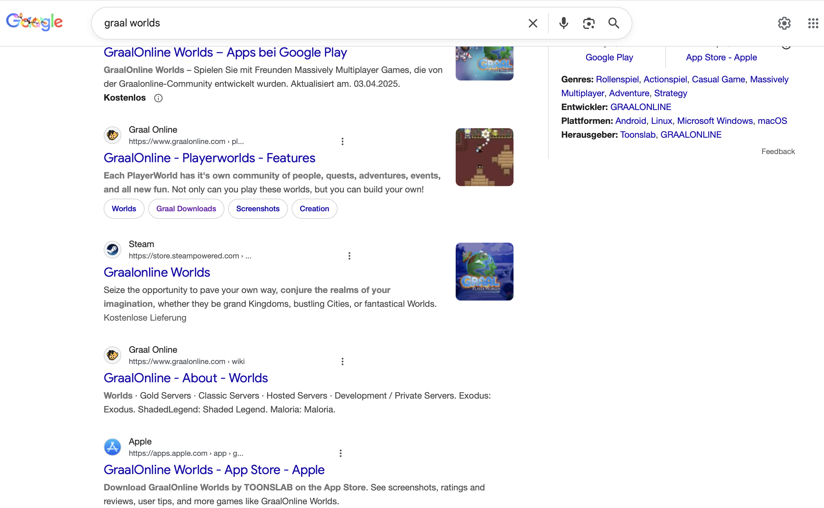824x508 pixels.
Task: Open more options for Apple result
Action: (340, 453)
